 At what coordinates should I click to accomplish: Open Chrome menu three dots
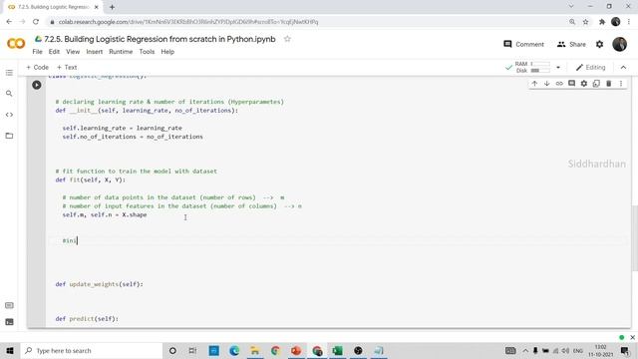(x=629, y=22)
